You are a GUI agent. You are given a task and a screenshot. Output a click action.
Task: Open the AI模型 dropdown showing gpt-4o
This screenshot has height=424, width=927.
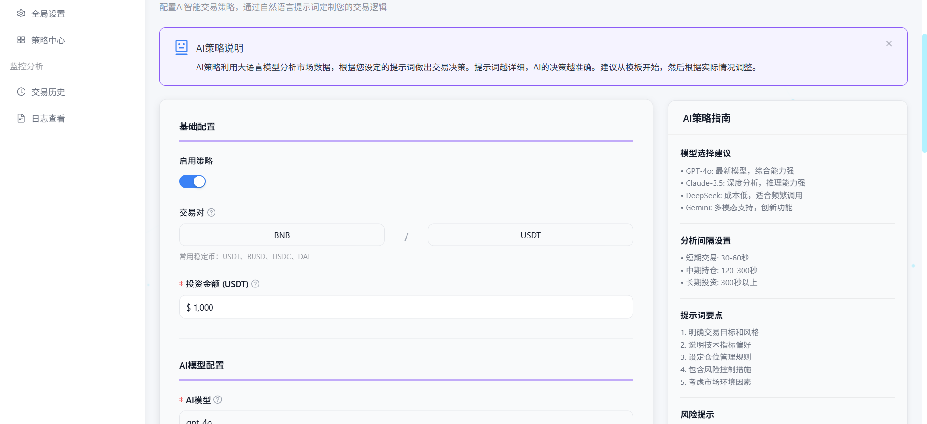406,419
